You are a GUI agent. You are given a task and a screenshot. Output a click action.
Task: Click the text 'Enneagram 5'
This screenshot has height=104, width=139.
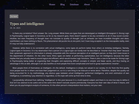[112, 33]
